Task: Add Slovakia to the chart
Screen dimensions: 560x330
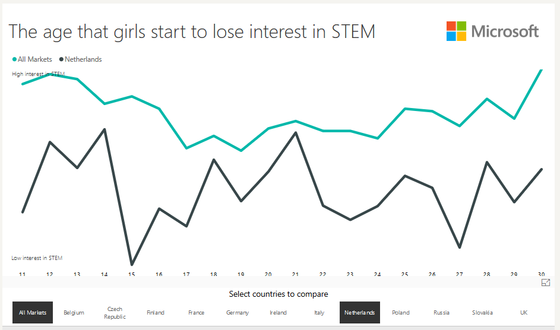Action: 482,312
